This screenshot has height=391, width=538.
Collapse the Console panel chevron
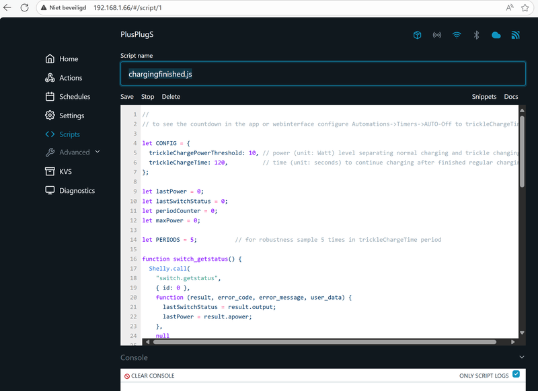pyautogui.click(x=522, y=357)
